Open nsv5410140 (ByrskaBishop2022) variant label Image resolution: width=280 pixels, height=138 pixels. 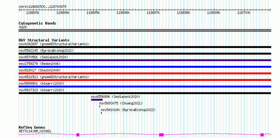point(128,110)
